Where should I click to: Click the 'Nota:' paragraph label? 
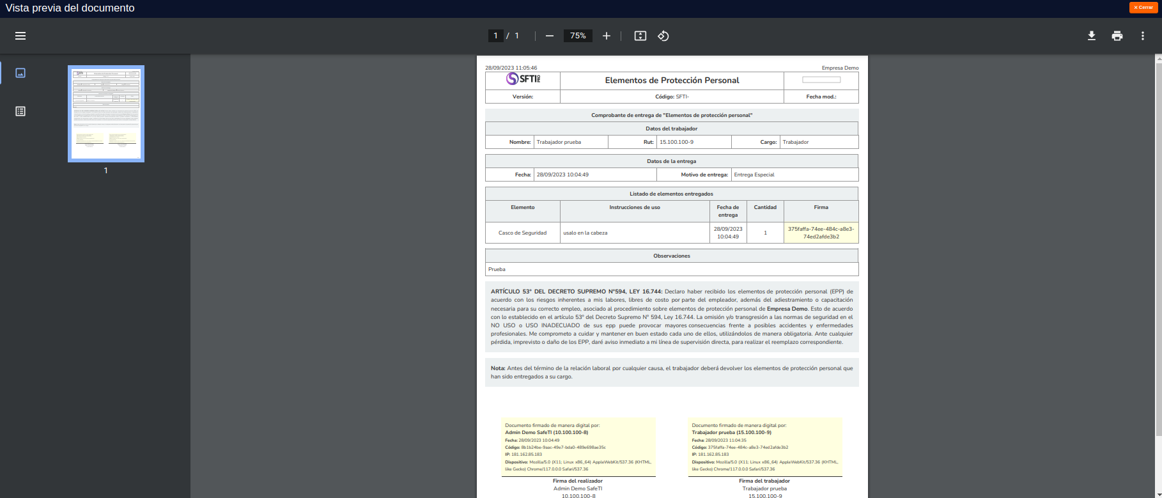pyautogui.click(x=498, y=368)
